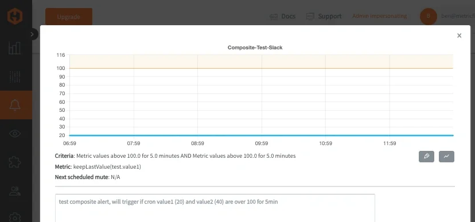Open the metrics grid sidebar icon

15,77
